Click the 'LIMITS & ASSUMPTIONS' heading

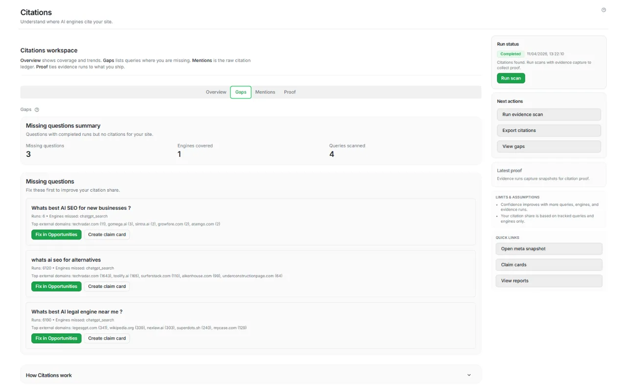517,197
